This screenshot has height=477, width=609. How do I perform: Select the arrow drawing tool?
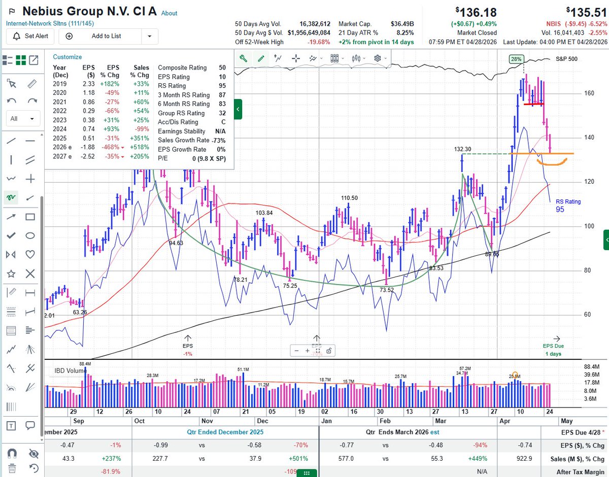coord(11,217)
